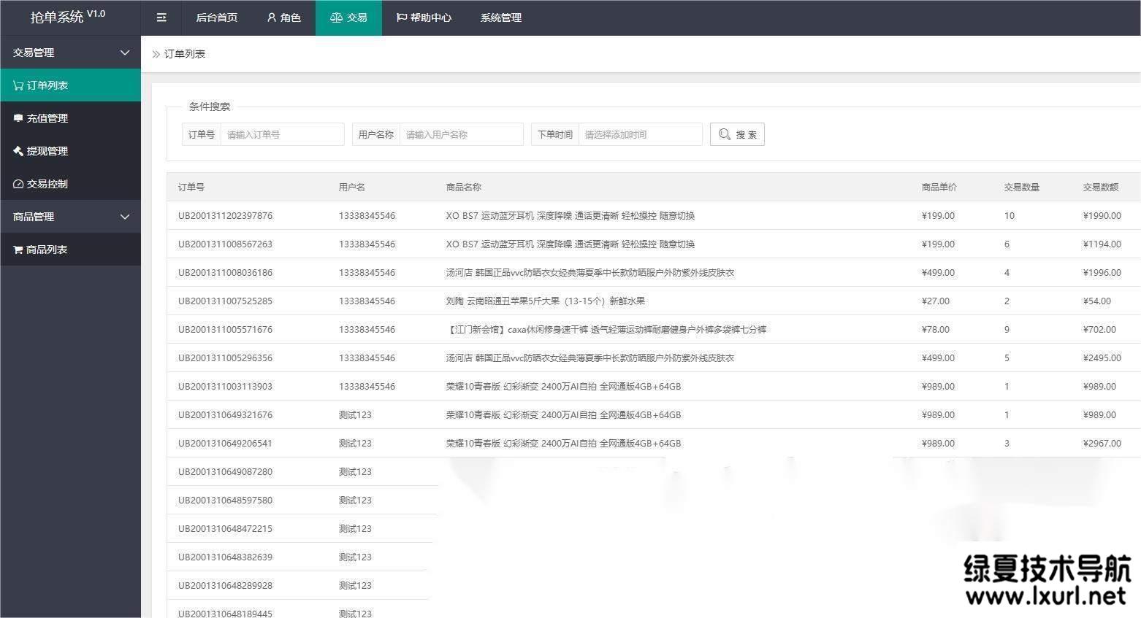Screen dimensions: 1141x618
Task: Focus the 用户名称 input field
Action: pyautogui.click(x=461, y=134)
